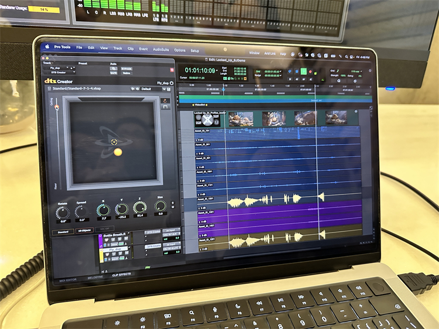Open the AudioSuite menu
The width and height of the screenshot is (439, 329).
[x=161, y=49]
